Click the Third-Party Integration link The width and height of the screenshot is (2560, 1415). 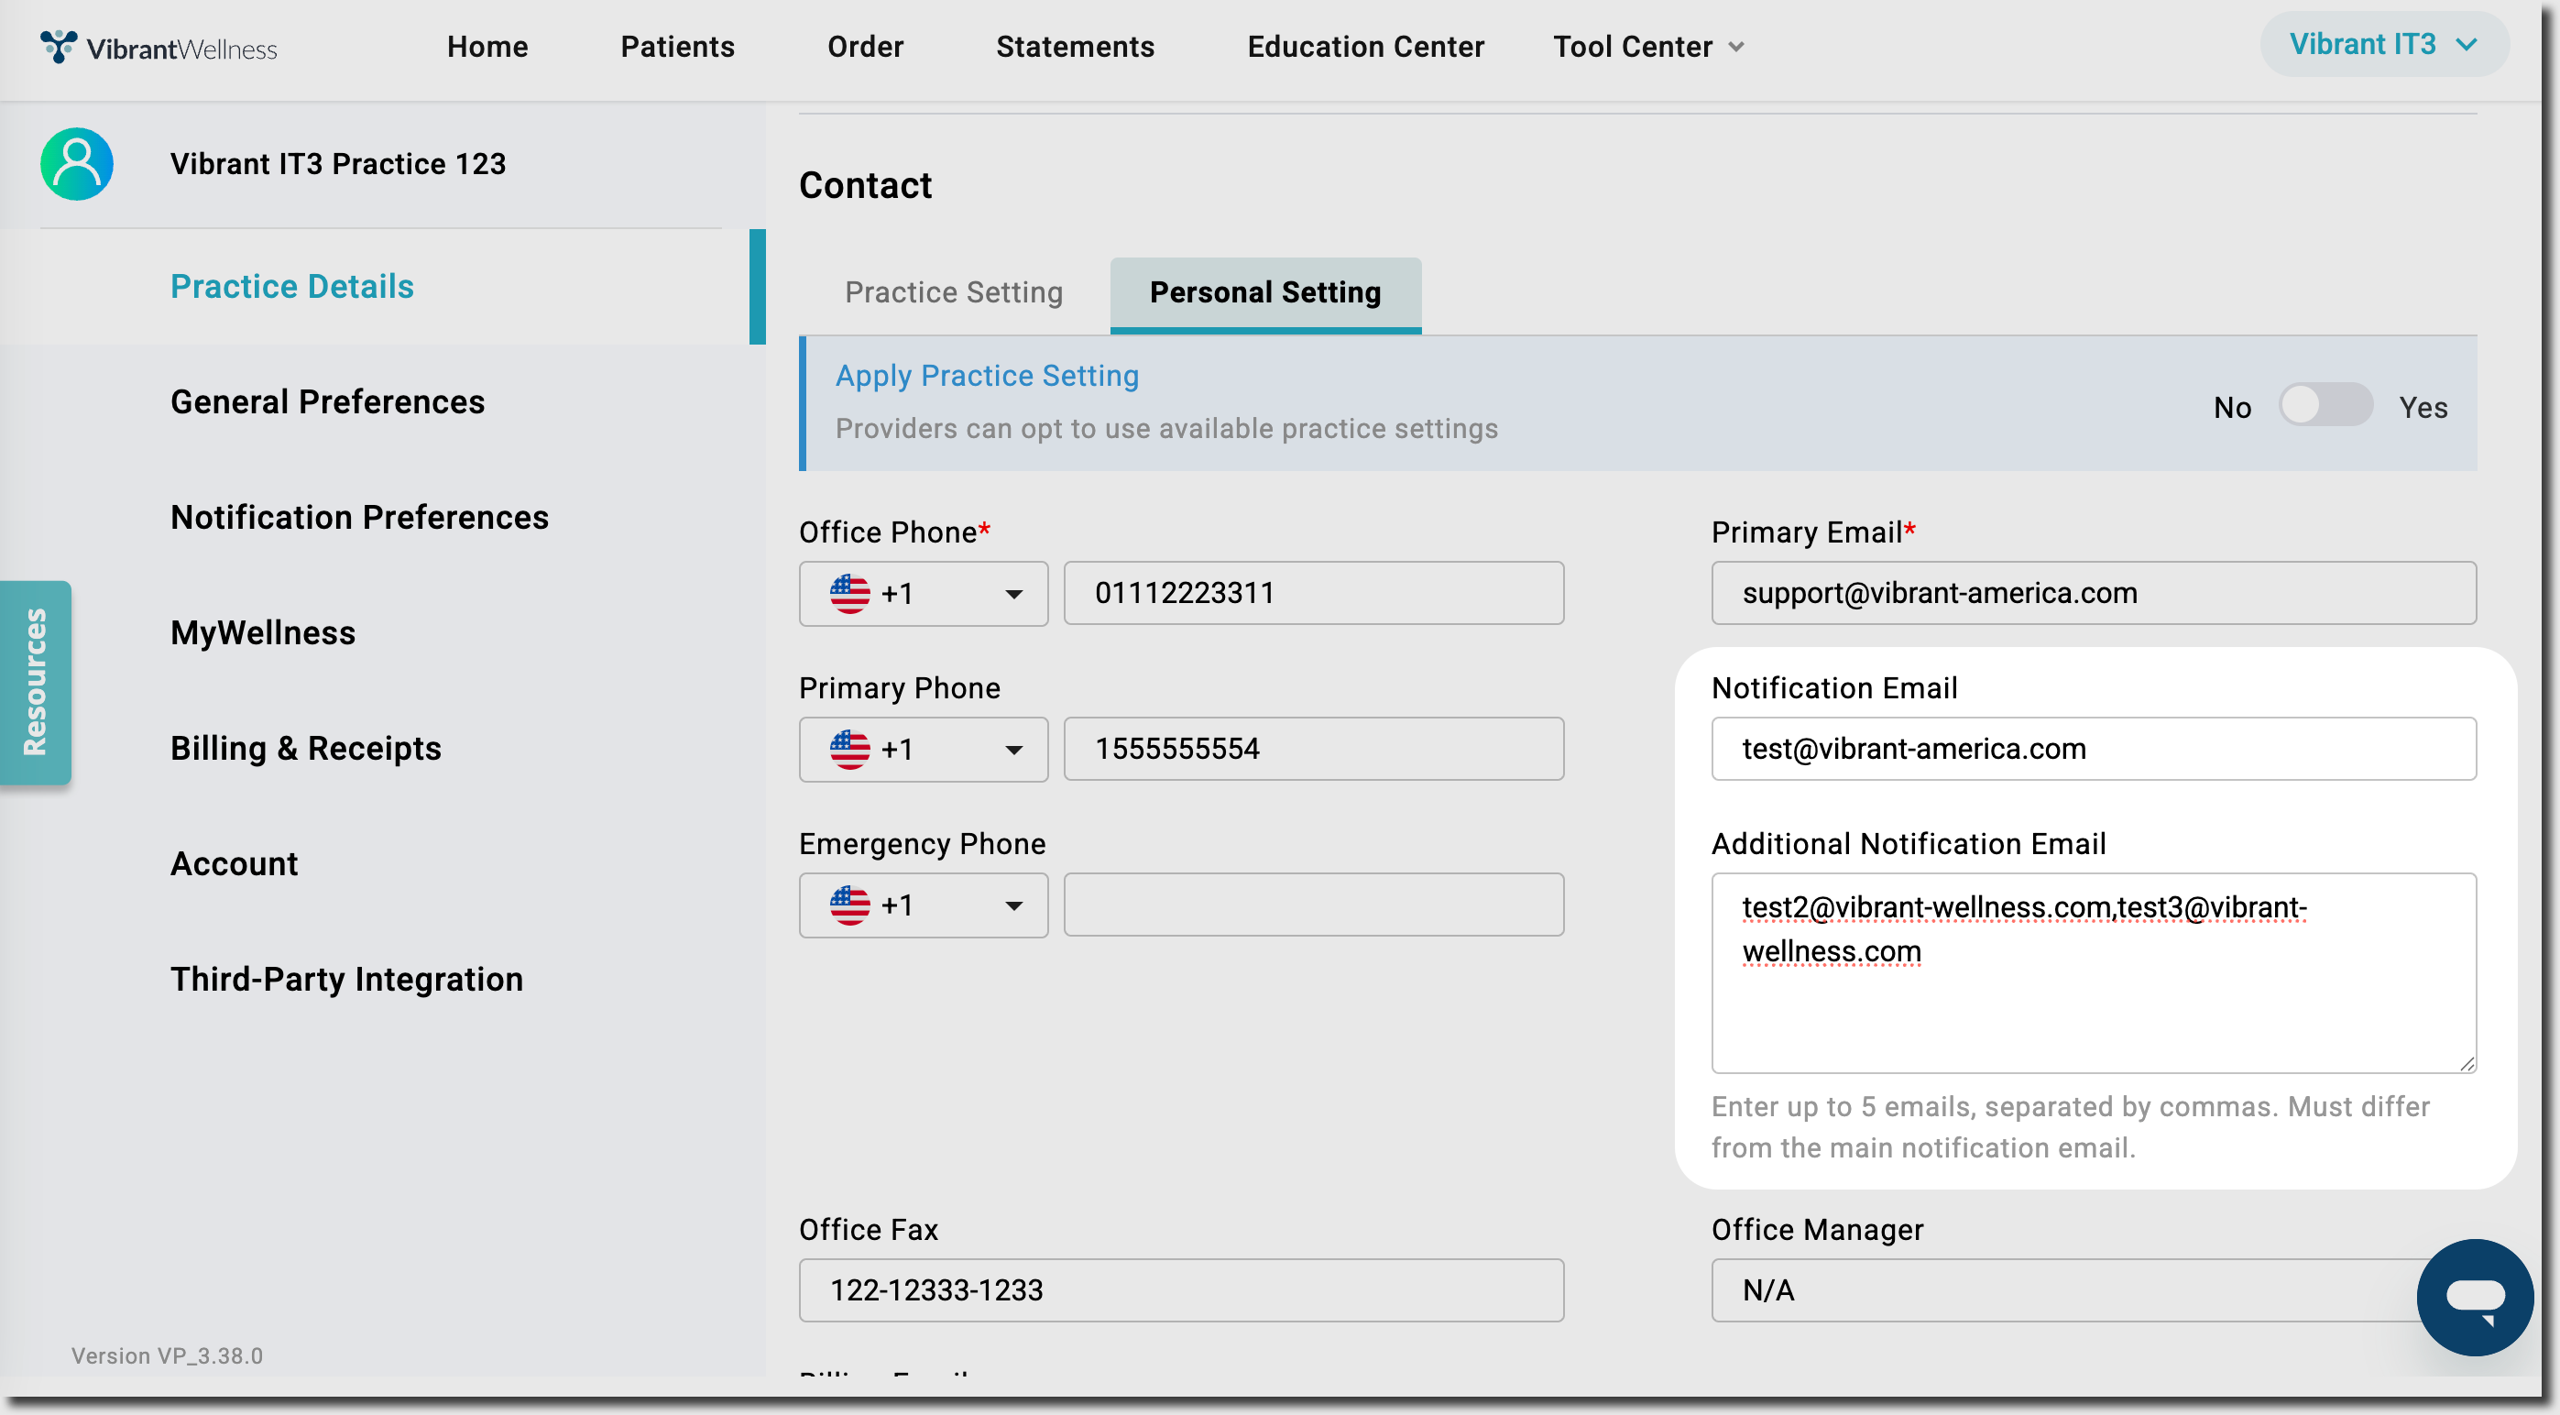(x=345, y=979)
